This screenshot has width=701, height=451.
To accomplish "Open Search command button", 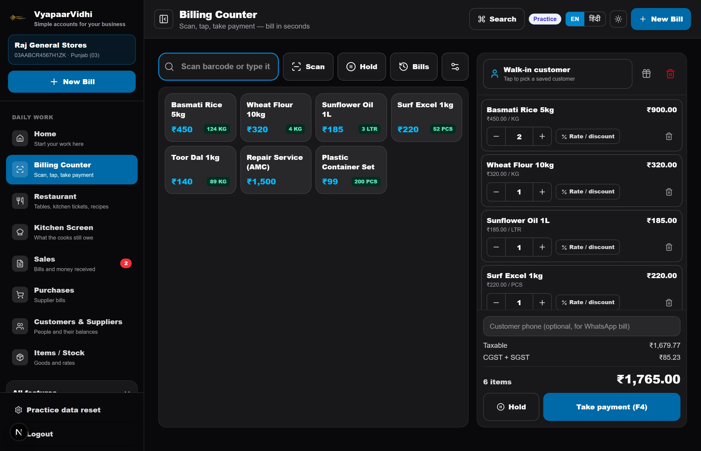I will (496, 19).
